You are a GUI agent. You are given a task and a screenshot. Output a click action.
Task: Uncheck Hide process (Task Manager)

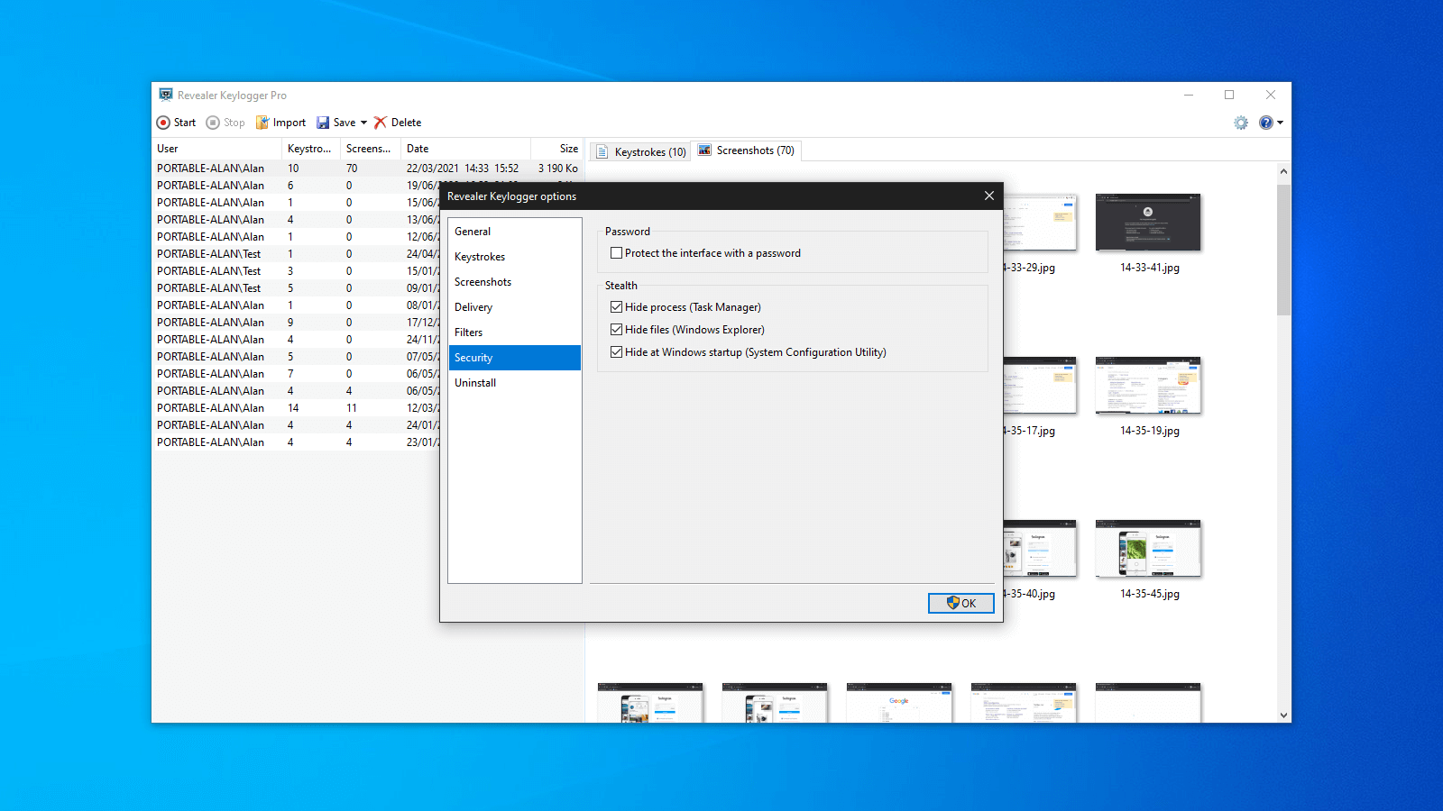(x=617, y=307)
